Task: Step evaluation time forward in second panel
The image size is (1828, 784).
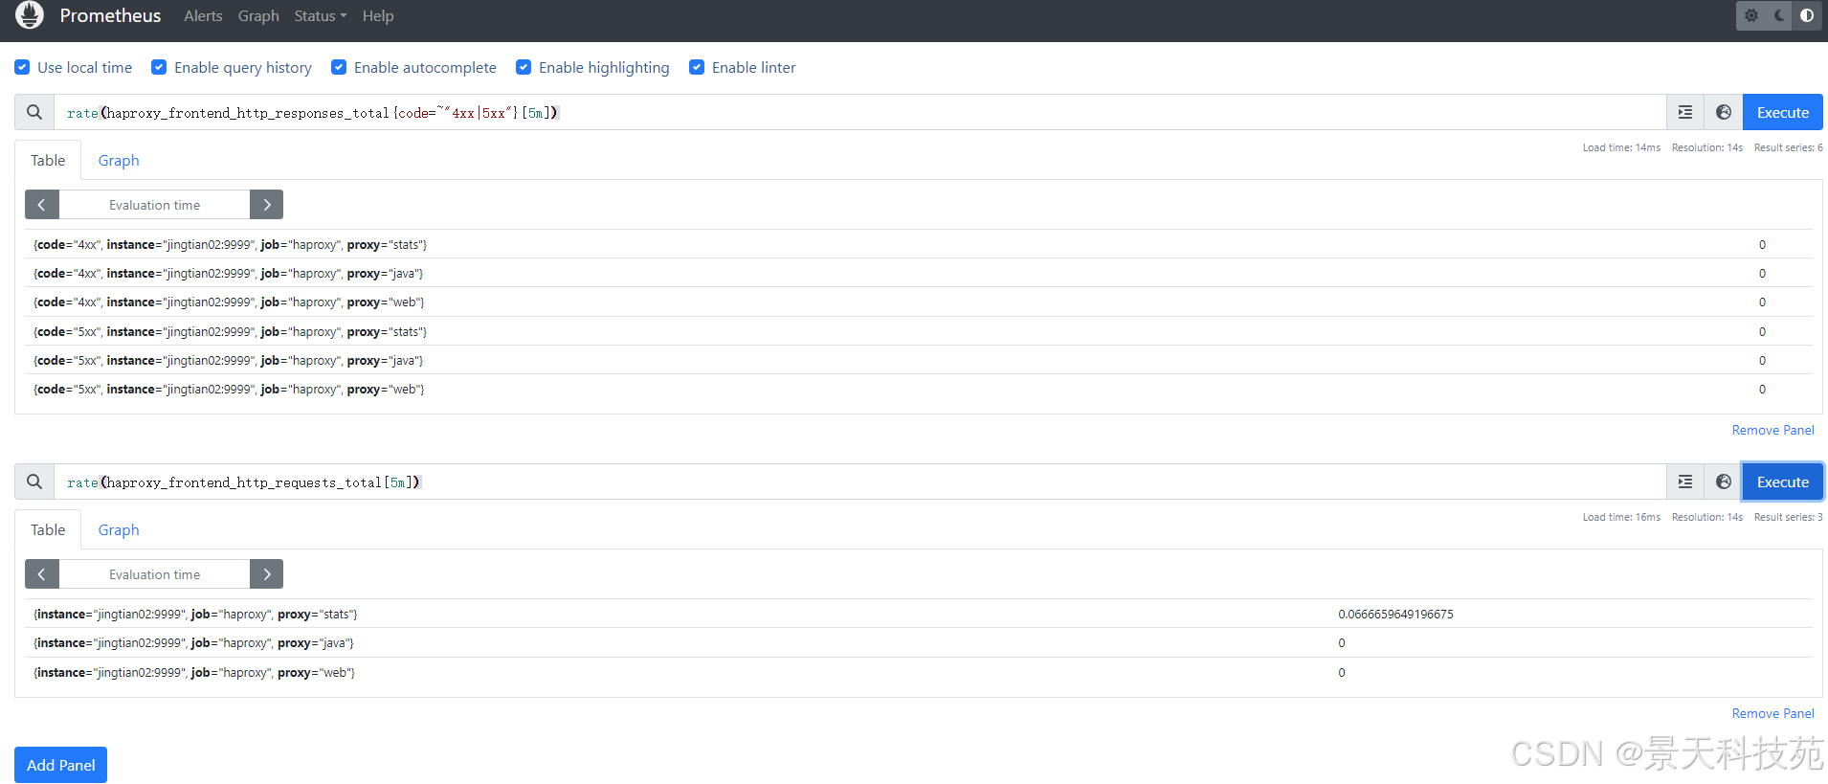Action: 266,574
